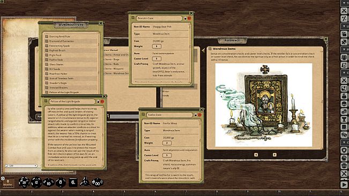The width and height of the screenshot is (349, 196).
Task: Toggle red ID icon in Bearskin Cape window
Action: (x=189, y=18)
